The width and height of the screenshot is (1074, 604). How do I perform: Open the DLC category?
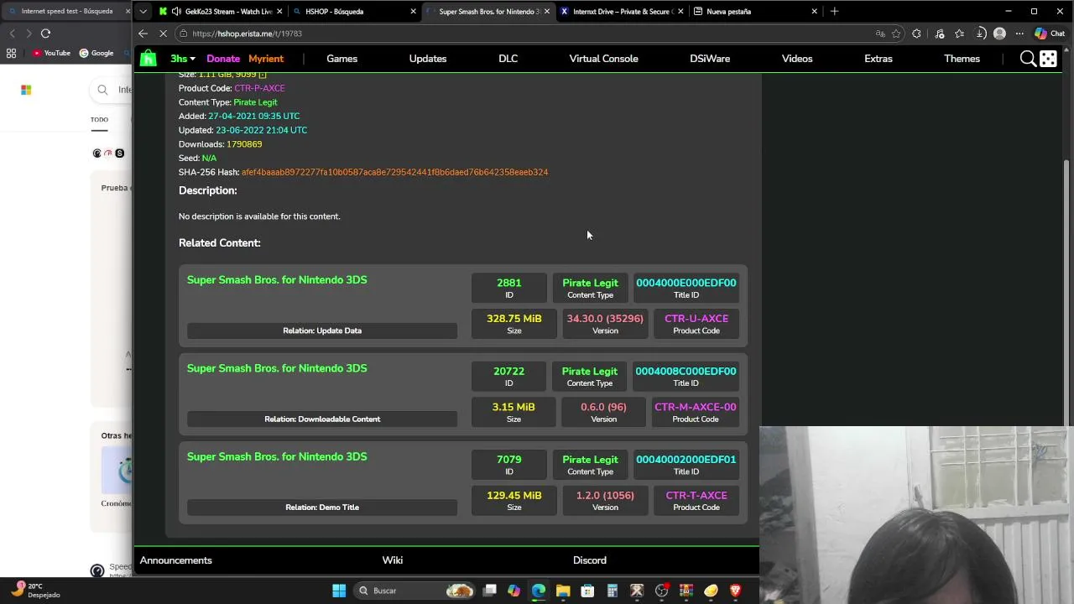[x=508, y=59]
